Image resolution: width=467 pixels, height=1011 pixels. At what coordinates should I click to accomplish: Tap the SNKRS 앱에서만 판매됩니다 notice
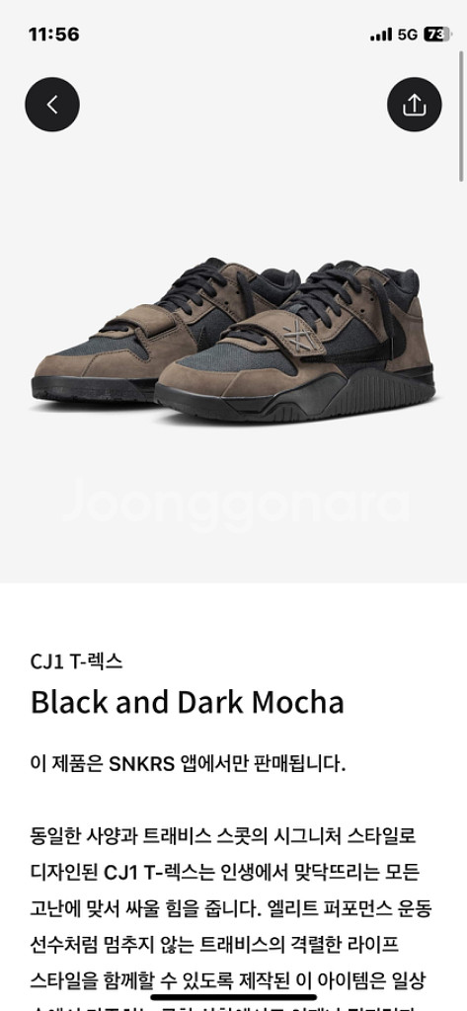(x=188, y=763)
